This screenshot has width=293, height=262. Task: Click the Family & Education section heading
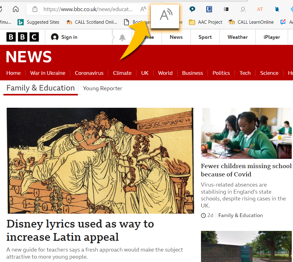pos(41,88)
